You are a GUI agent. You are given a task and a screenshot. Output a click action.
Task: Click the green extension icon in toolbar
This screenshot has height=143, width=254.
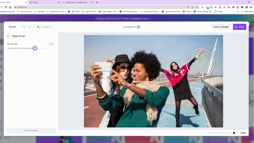211,7
